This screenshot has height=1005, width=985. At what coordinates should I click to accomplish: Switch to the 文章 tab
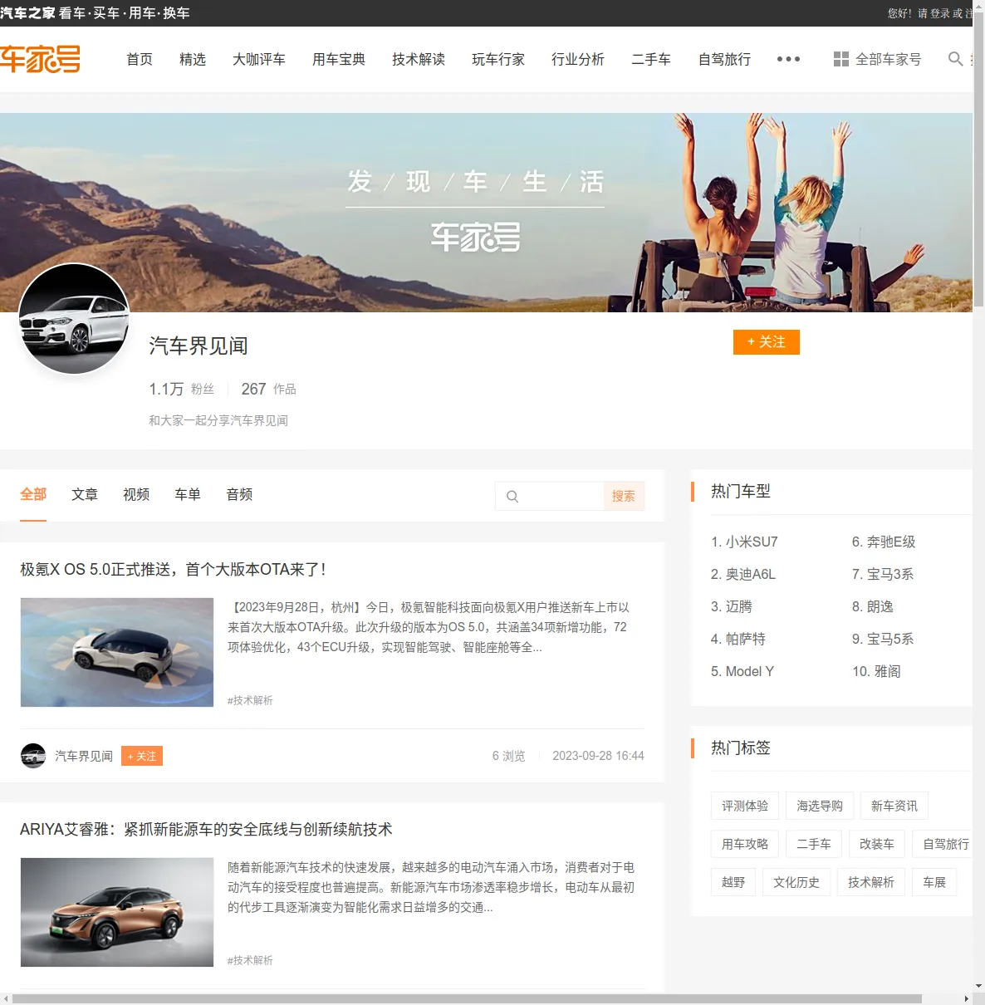(x=85, y=494)
